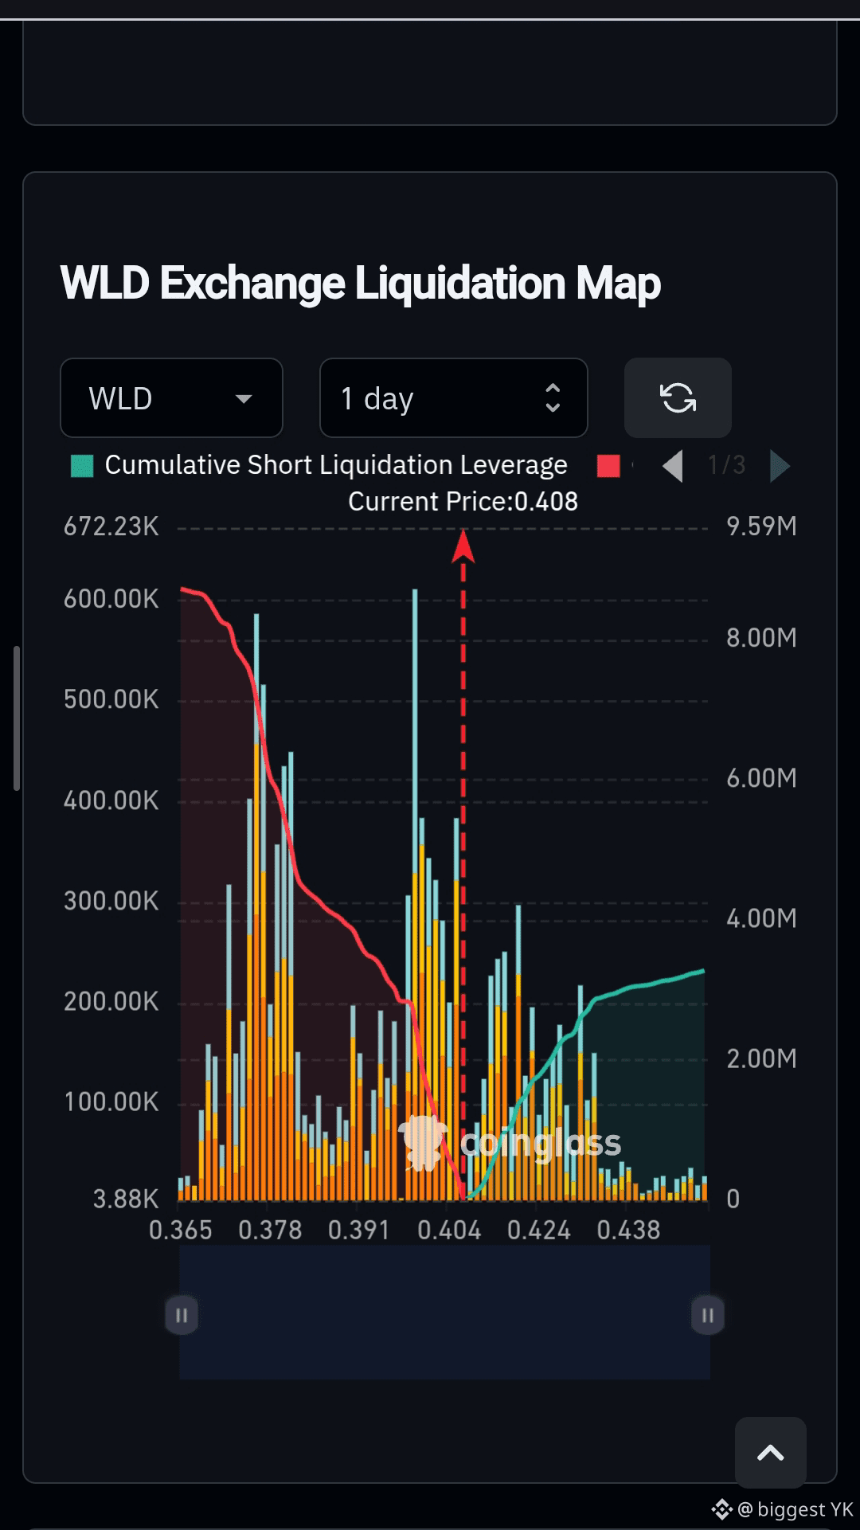Click the '2.00M' right axis label

click(761, 1058)
